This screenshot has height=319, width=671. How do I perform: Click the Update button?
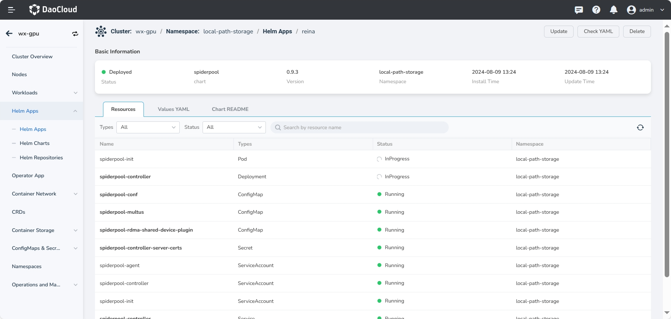[x=558, y=32]
